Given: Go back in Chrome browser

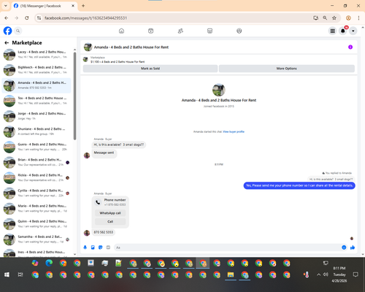Looking at the screenshot, I should [x=7, y=18].
